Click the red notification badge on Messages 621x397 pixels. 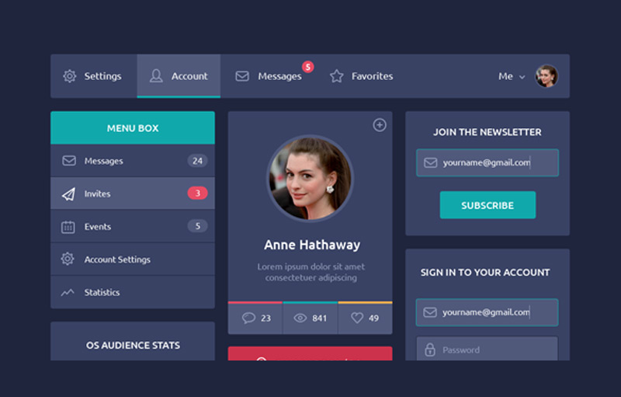coord(307,67)
